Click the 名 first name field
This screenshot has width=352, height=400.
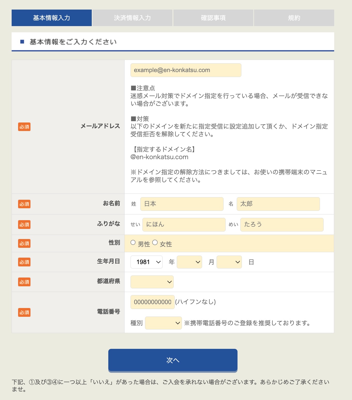pos(278,204)
